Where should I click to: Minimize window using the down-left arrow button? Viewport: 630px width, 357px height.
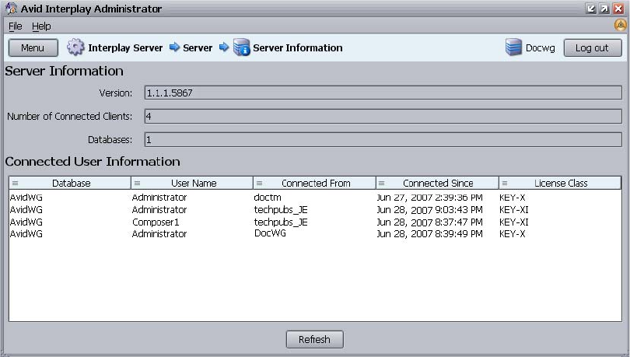coord(590,9)
